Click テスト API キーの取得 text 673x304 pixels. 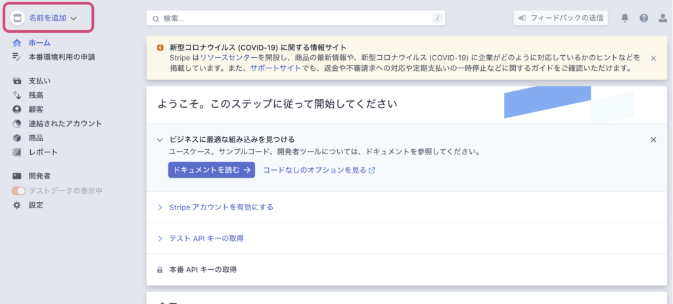click(206, 238)
